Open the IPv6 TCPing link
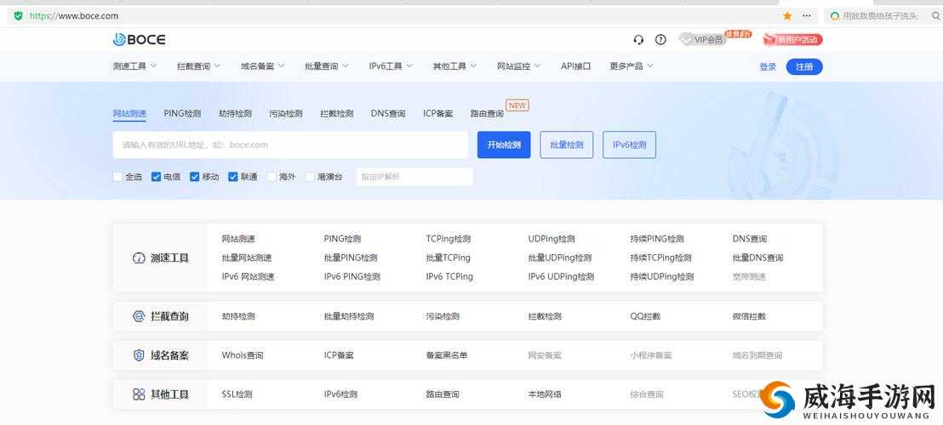This screenshot has width=943, height=425. pos(449,277)
